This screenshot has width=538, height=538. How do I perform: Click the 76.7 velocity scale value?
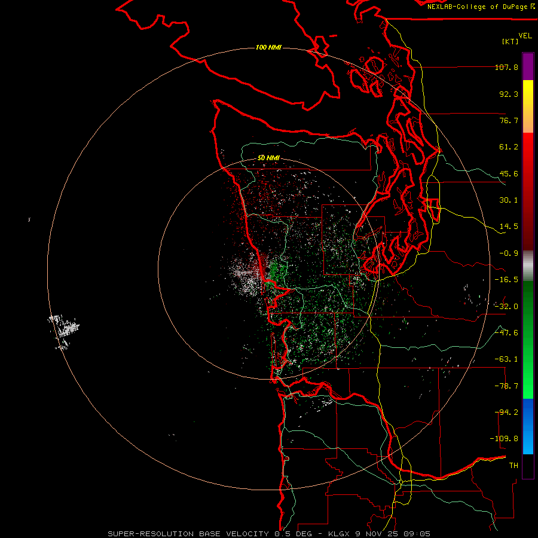point(509,120)
